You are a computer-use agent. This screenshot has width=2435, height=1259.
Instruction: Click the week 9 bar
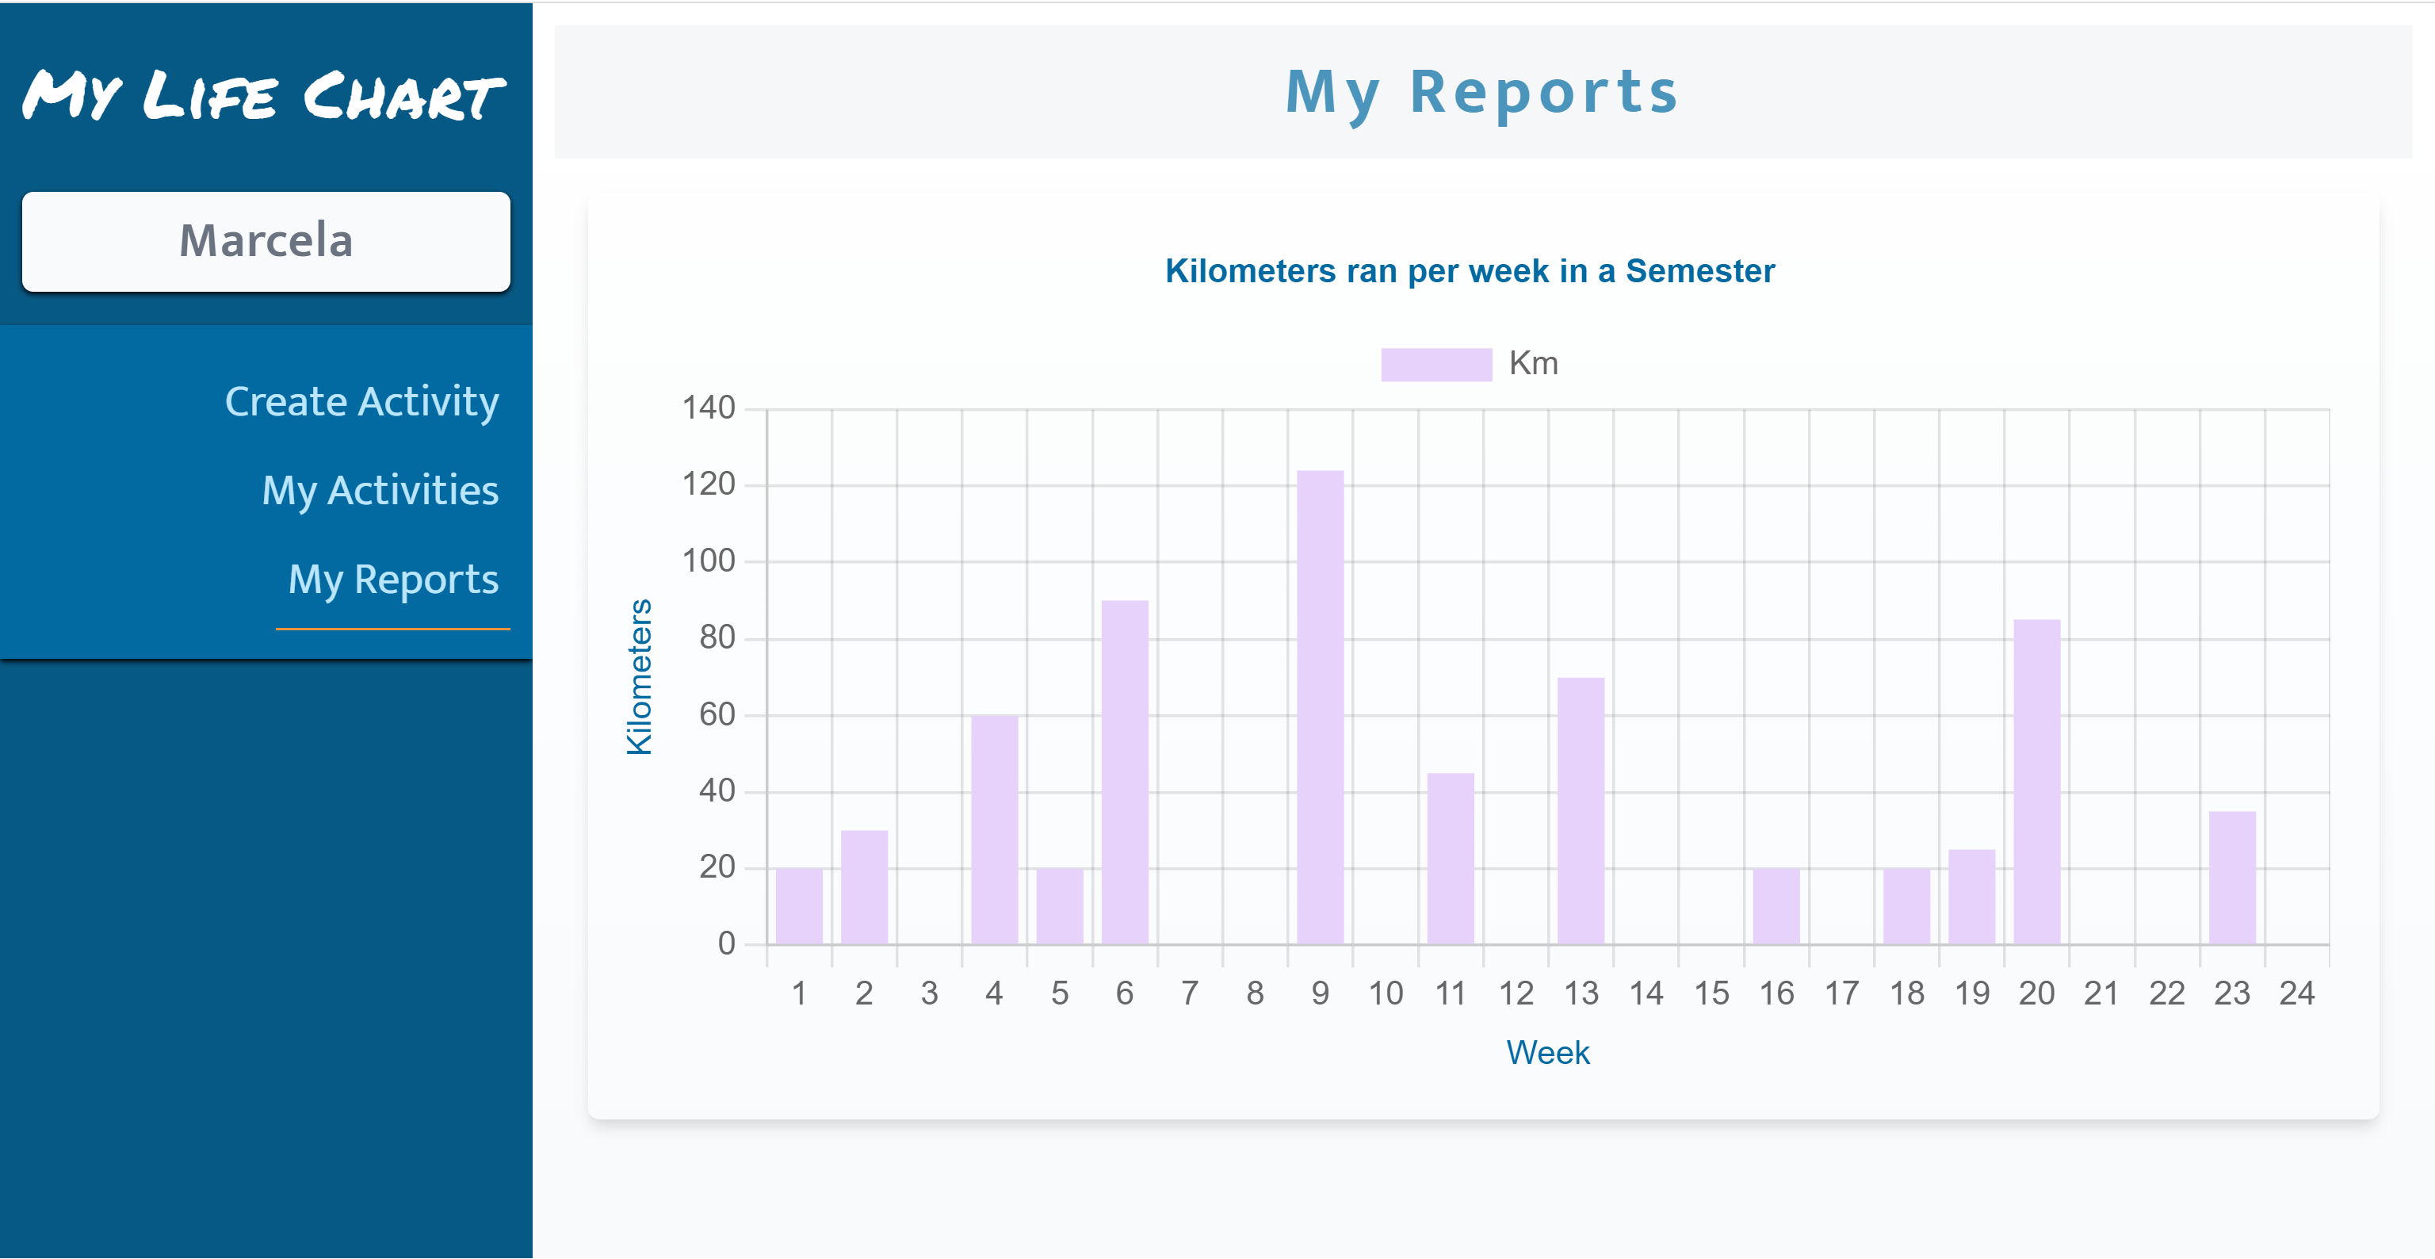click(1320, 707)
